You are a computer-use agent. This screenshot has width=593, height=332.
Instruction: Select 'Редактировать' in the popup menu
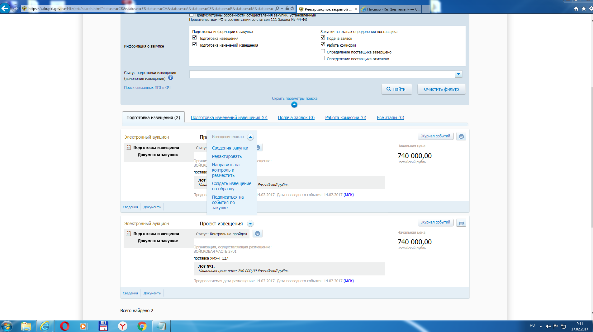tap(227, 156)
